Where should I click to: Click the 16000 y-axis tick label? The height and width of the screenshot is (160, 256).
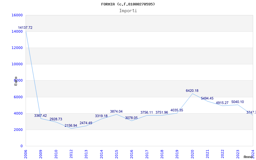(x=17, y=15)
